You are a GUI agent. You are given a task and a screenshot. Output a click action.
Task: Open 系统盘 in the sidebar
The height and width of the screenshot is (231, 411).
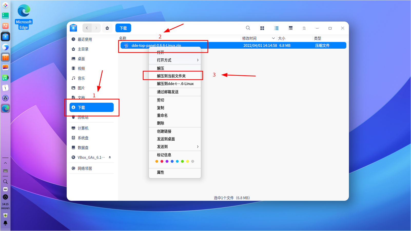pos(92,138)
